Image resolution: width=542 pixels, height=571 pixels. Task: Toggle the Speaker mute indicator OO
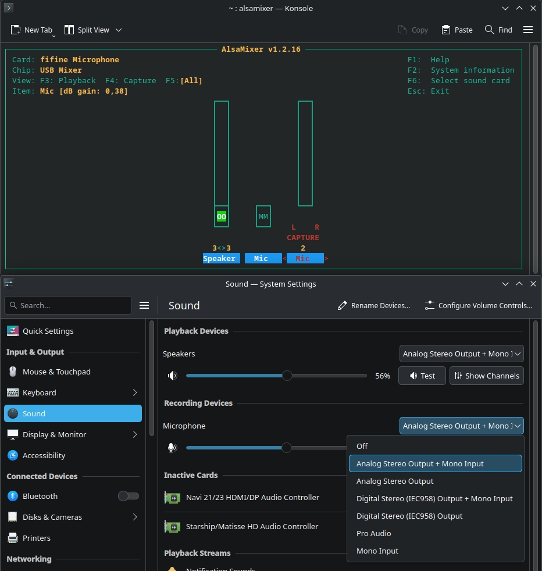coord(222,217)
